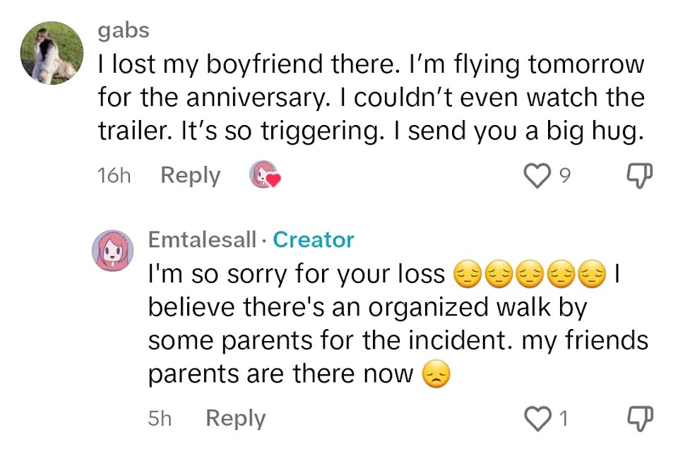
Task: Reply to Emtalesall's creator comment
Action: coord(235,419)
